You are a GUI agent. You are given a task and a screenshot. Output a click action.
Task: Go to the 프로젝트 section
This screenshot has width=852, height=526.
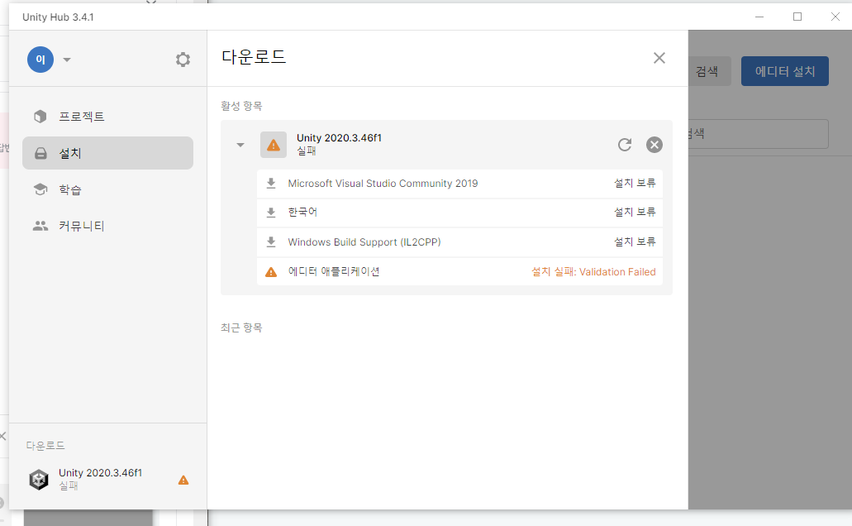[107, 117]
